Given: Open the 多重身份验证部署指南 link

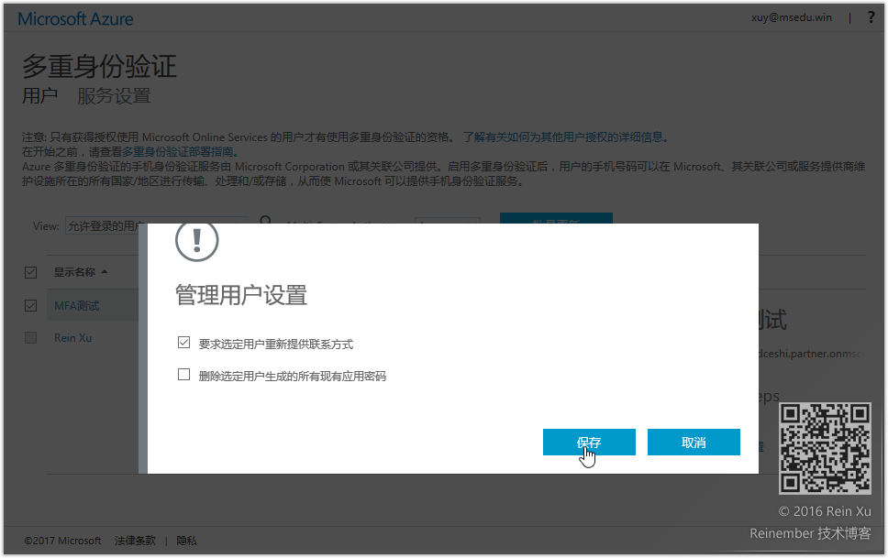Looking at the screenshot, I should [180, 152].
